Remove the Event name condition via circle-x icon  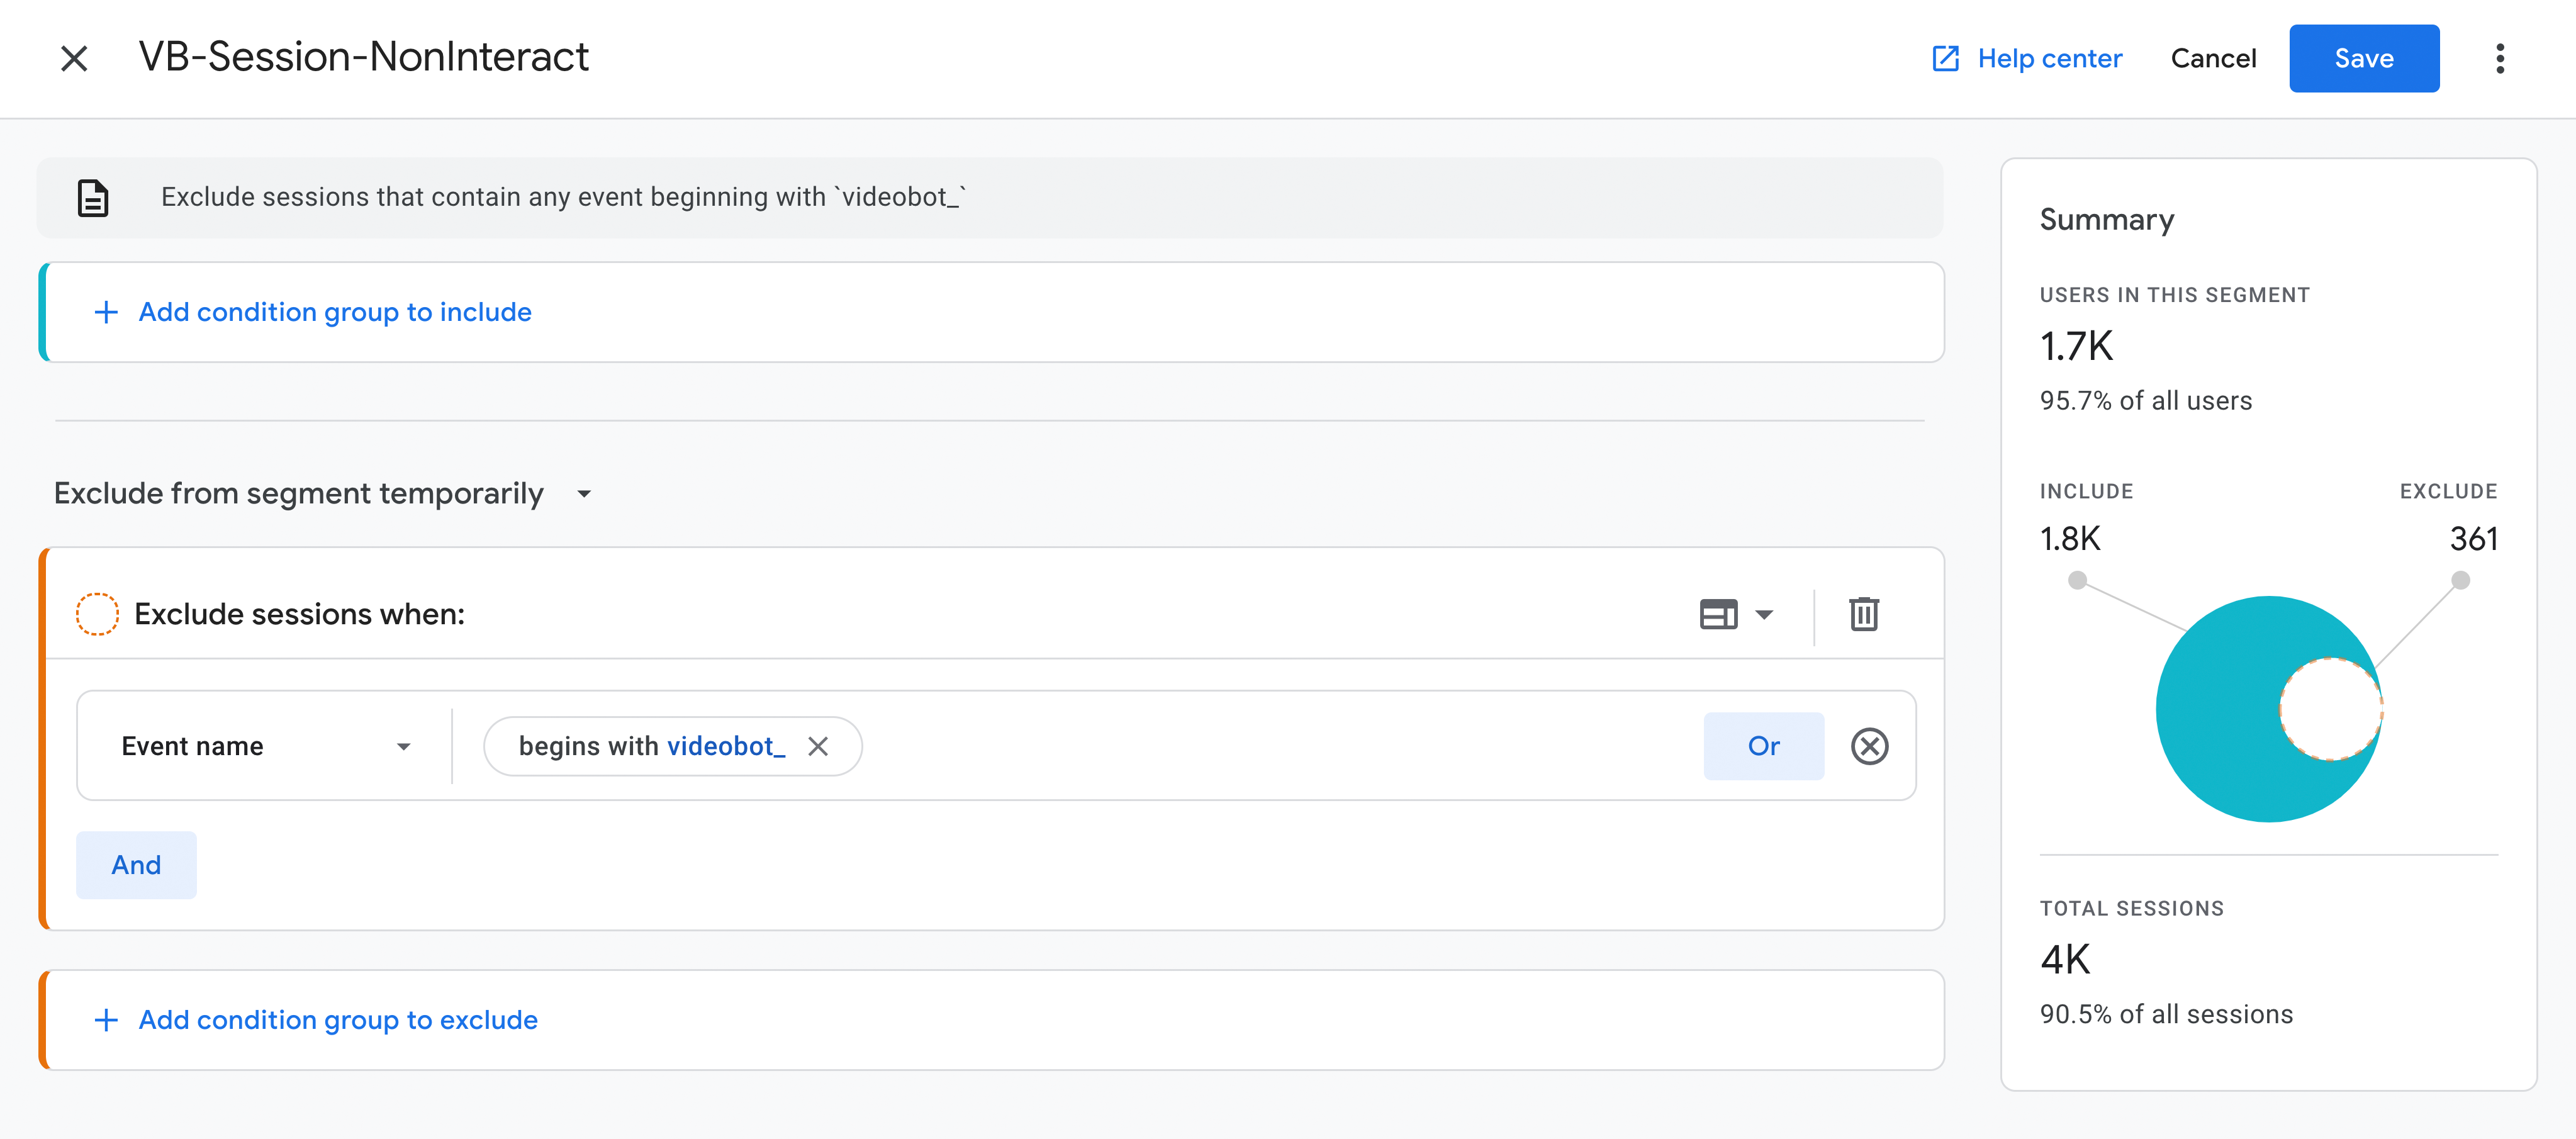[1870, 745]
